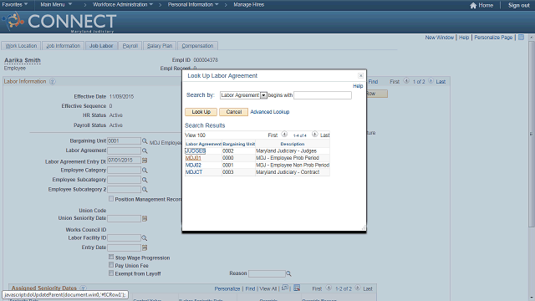Open calendar icon for Union Seniority Date

pyautogui.click(x=145, y=218)
